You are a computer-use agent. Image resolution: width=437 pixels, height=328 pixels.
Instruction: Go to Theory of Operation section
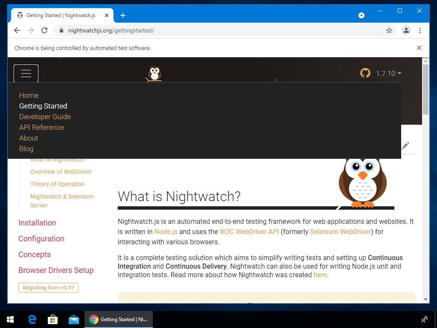click(x=57, y=184)
